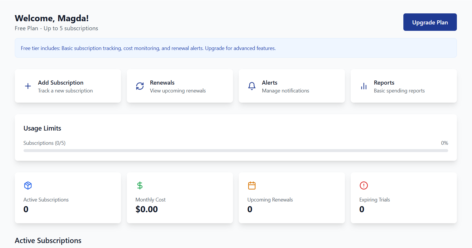Click the bar chart Reports icon
The height and width of the screenshot is (248, 472).
[364, 86]
